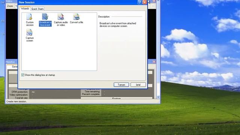Pick the Convert a file wizard

click(76, 18)
